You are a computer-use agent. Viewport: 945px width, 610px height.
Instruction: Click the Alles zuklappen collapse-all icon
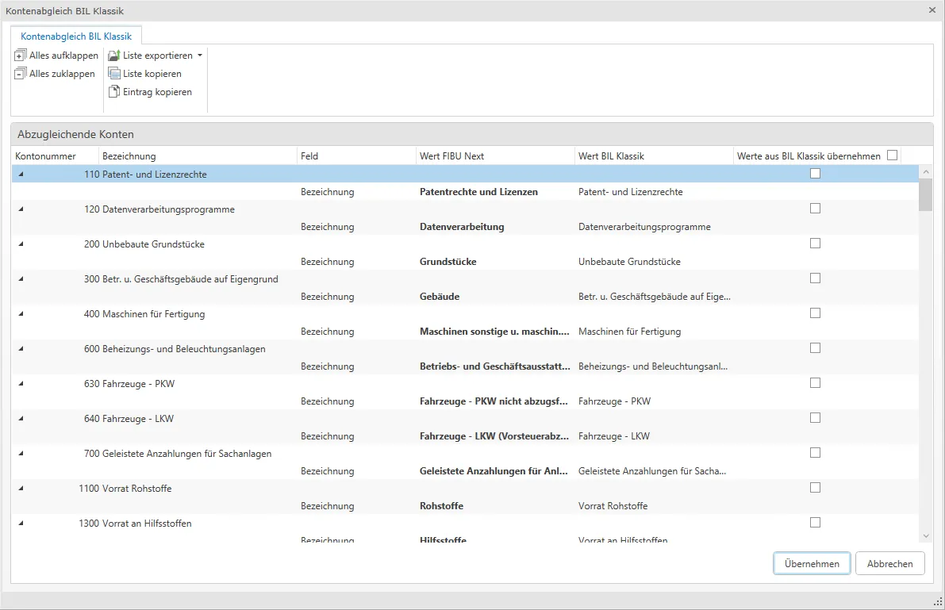pos(21,74)
